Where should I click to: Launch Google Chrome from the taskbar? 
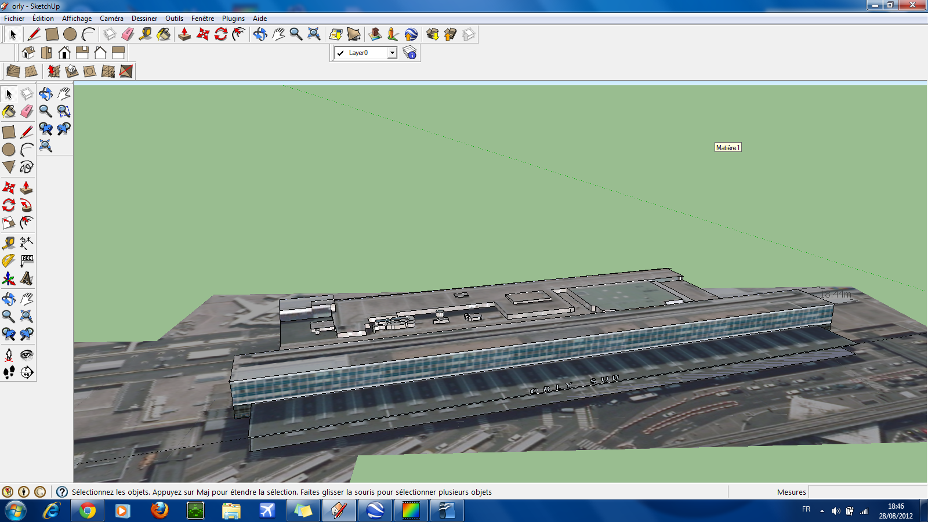pyautogui.click(x=88, y=511)
